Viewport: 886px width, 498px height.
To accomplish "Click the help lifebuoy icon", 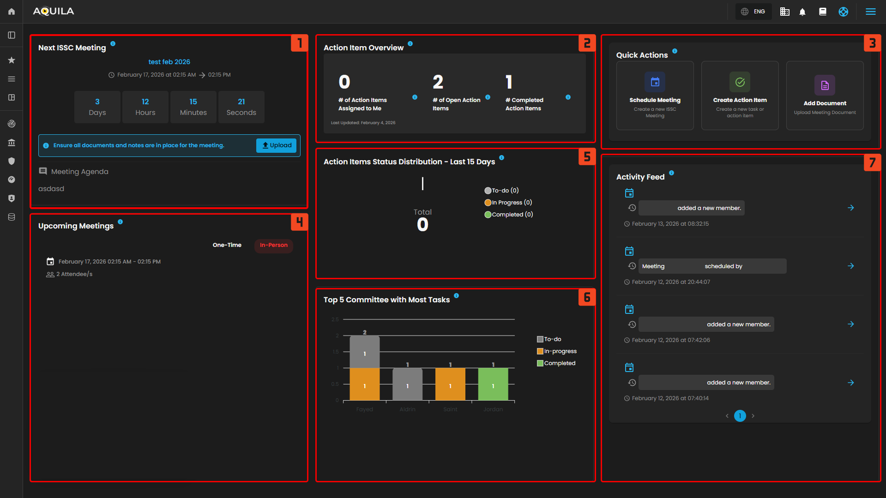I will tap(843, 12).
